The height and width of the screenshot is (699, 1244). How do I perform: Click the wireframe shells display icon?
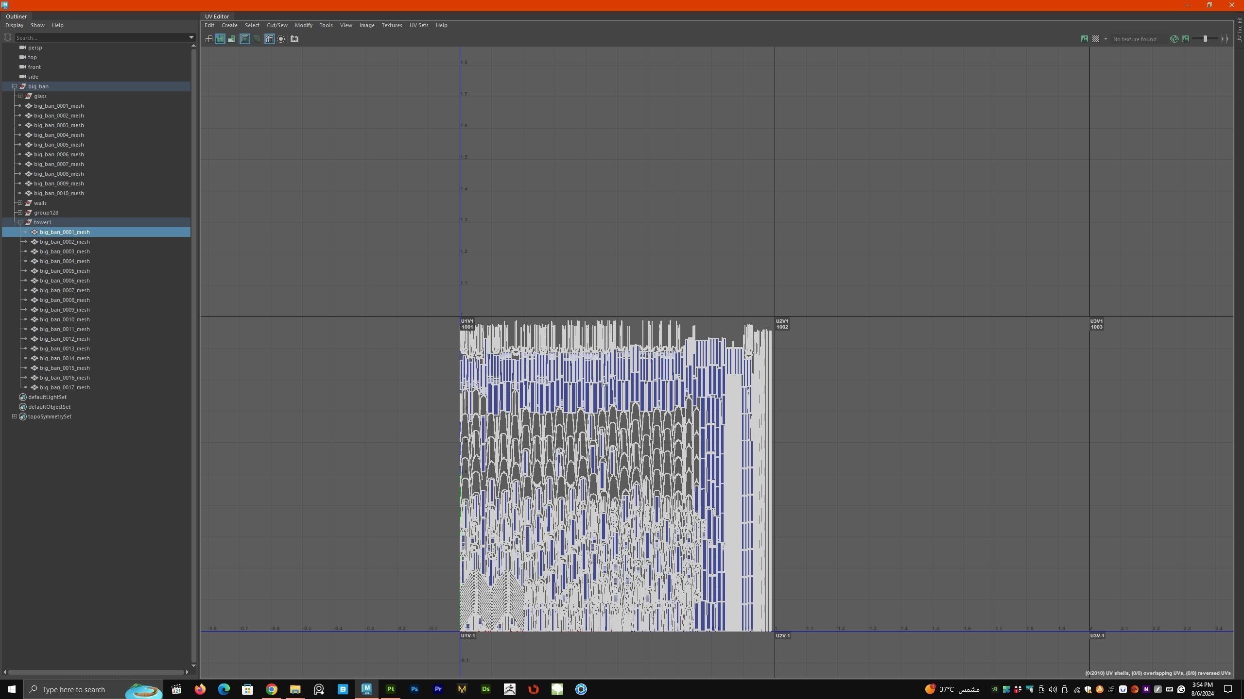(x=209, y=39)
